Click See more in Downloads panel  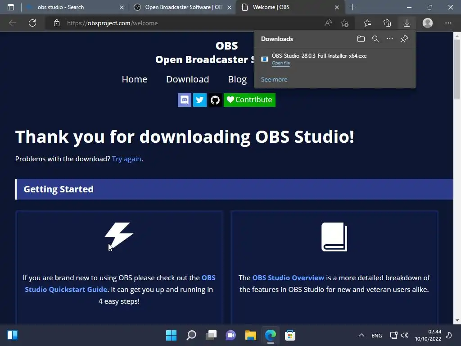pyautogui.click(x=274, y=79)
